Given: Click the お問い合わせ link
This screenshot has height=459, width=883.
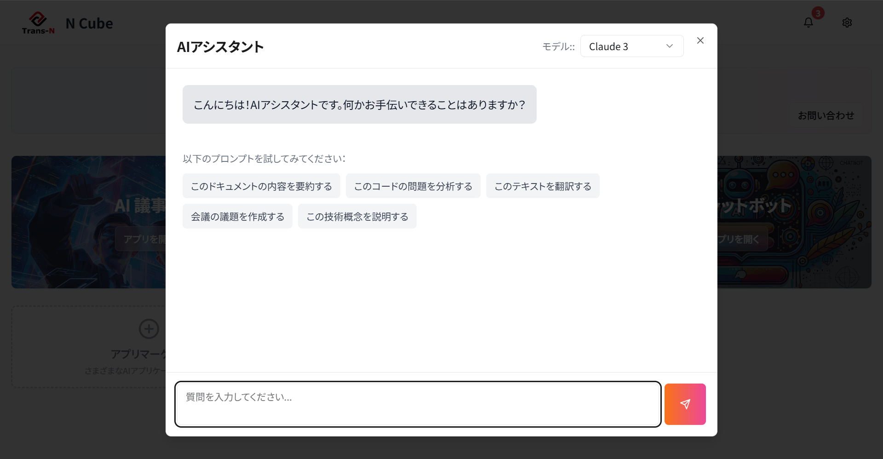Looking at the screenshot, I should pyautogui.click(x=826, y=115).
